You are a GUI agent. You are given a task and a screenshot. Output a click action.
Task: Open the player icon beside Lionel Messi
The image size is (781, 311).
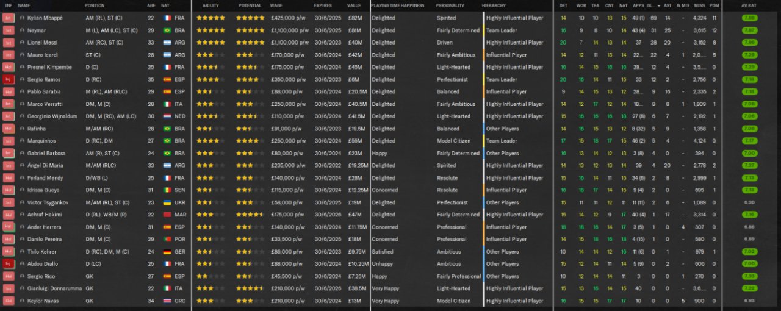pos(23,43)
